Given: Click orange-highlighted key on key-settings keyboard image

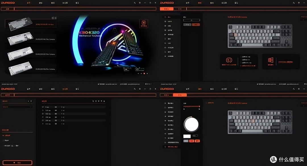Looking at the screenshot, I should click(235, 35).
